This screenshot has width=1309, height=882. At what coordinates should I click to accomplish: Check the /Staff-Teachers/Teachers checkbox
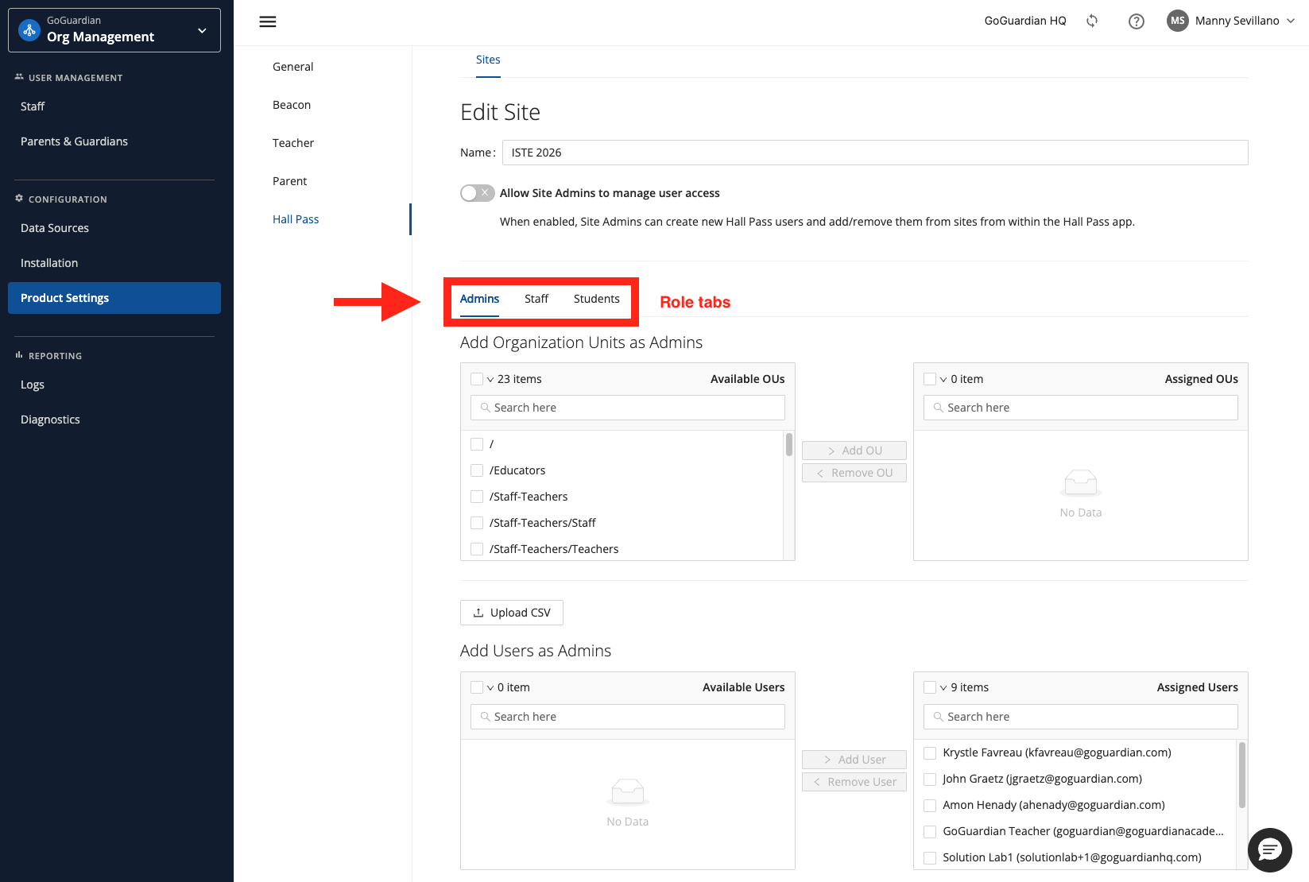pyautogui.click(x=477, y=549)
